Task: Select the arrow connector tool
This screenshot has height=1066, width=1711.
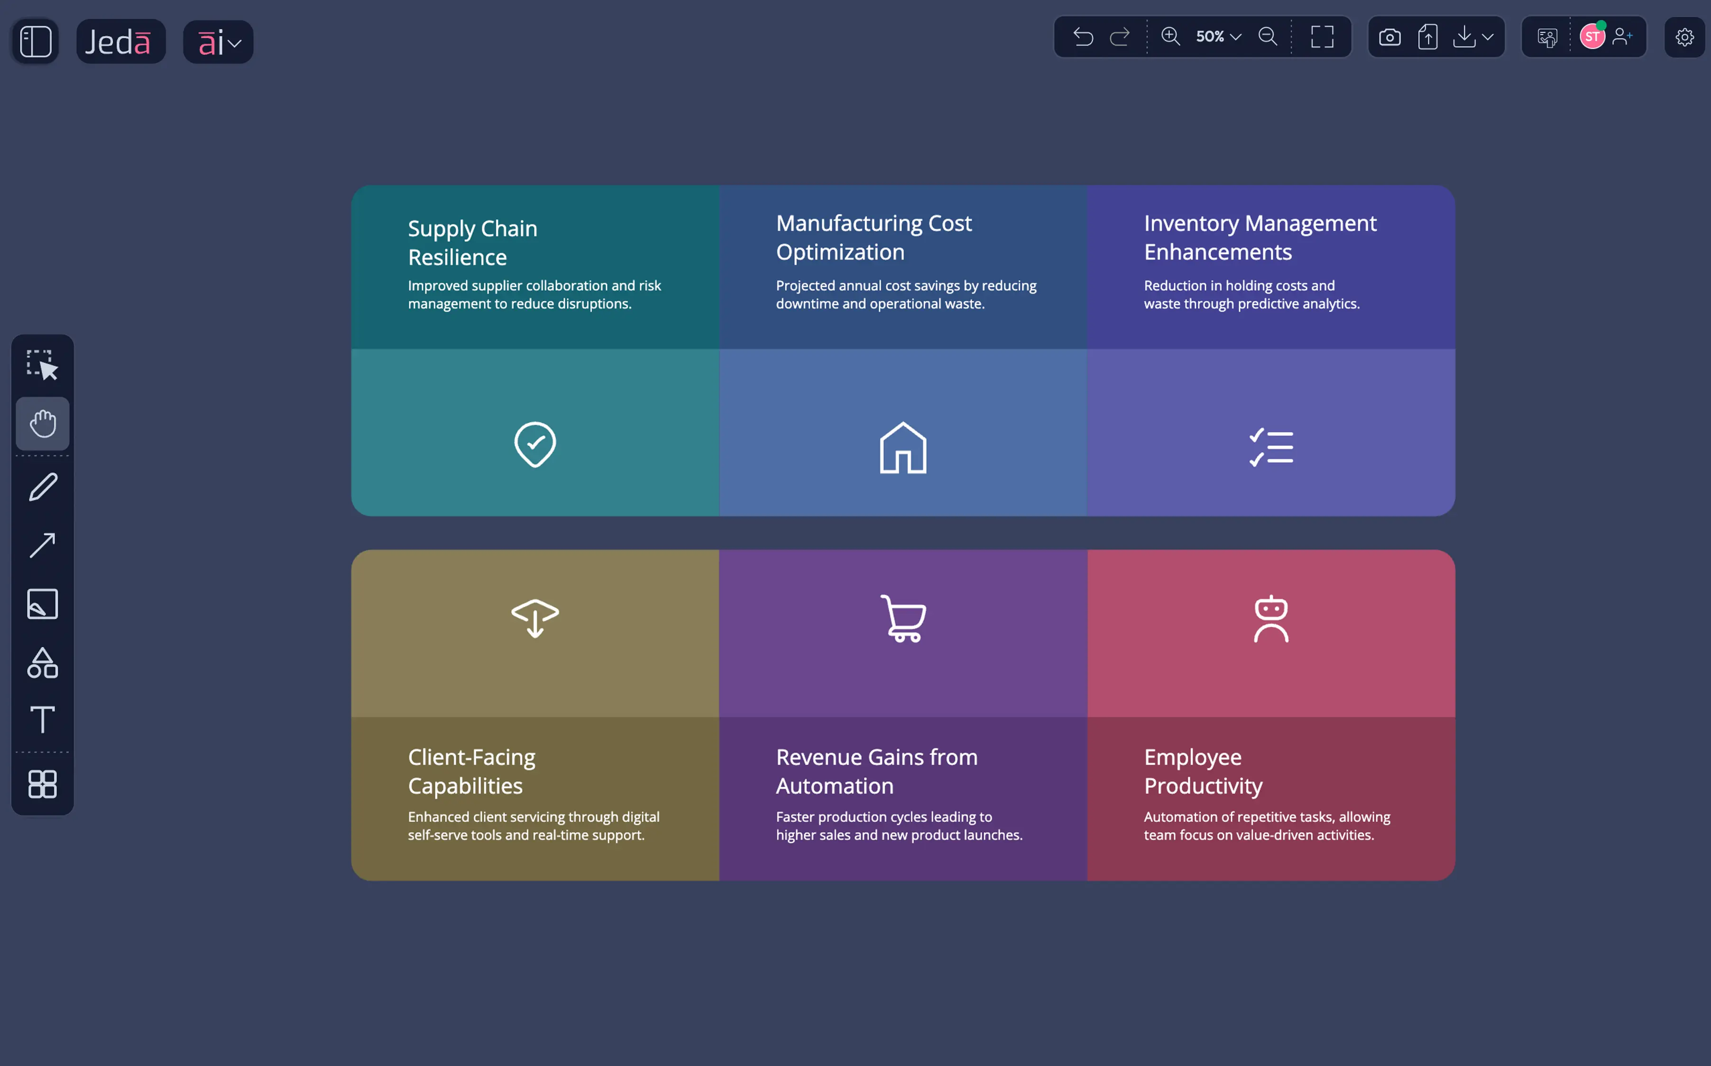Action: tap(42, 546)
